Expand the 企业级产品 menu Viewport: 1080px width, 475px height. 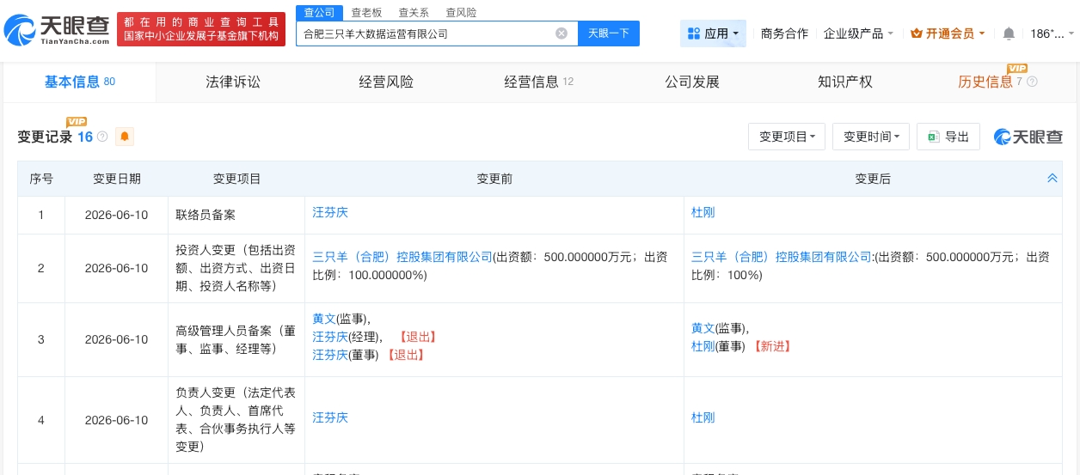858,33
